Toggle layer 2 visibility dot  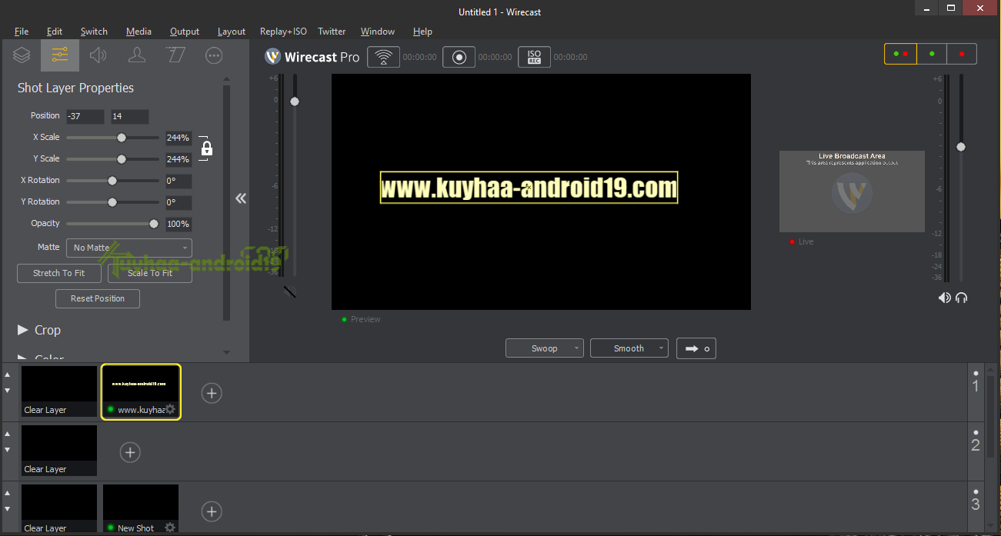pyautogui.click(x=976, y=433)
